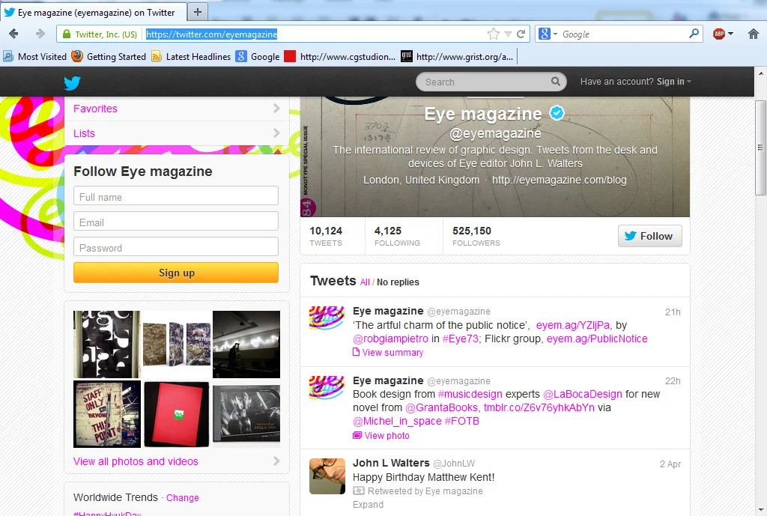This screenshot has width=767, height=516.
Task: Open @robgiampietro mention link
Action: tap(390, 339)
